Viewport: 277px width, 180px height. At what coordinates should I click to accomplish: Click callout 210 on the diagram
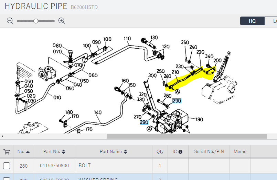175,72
